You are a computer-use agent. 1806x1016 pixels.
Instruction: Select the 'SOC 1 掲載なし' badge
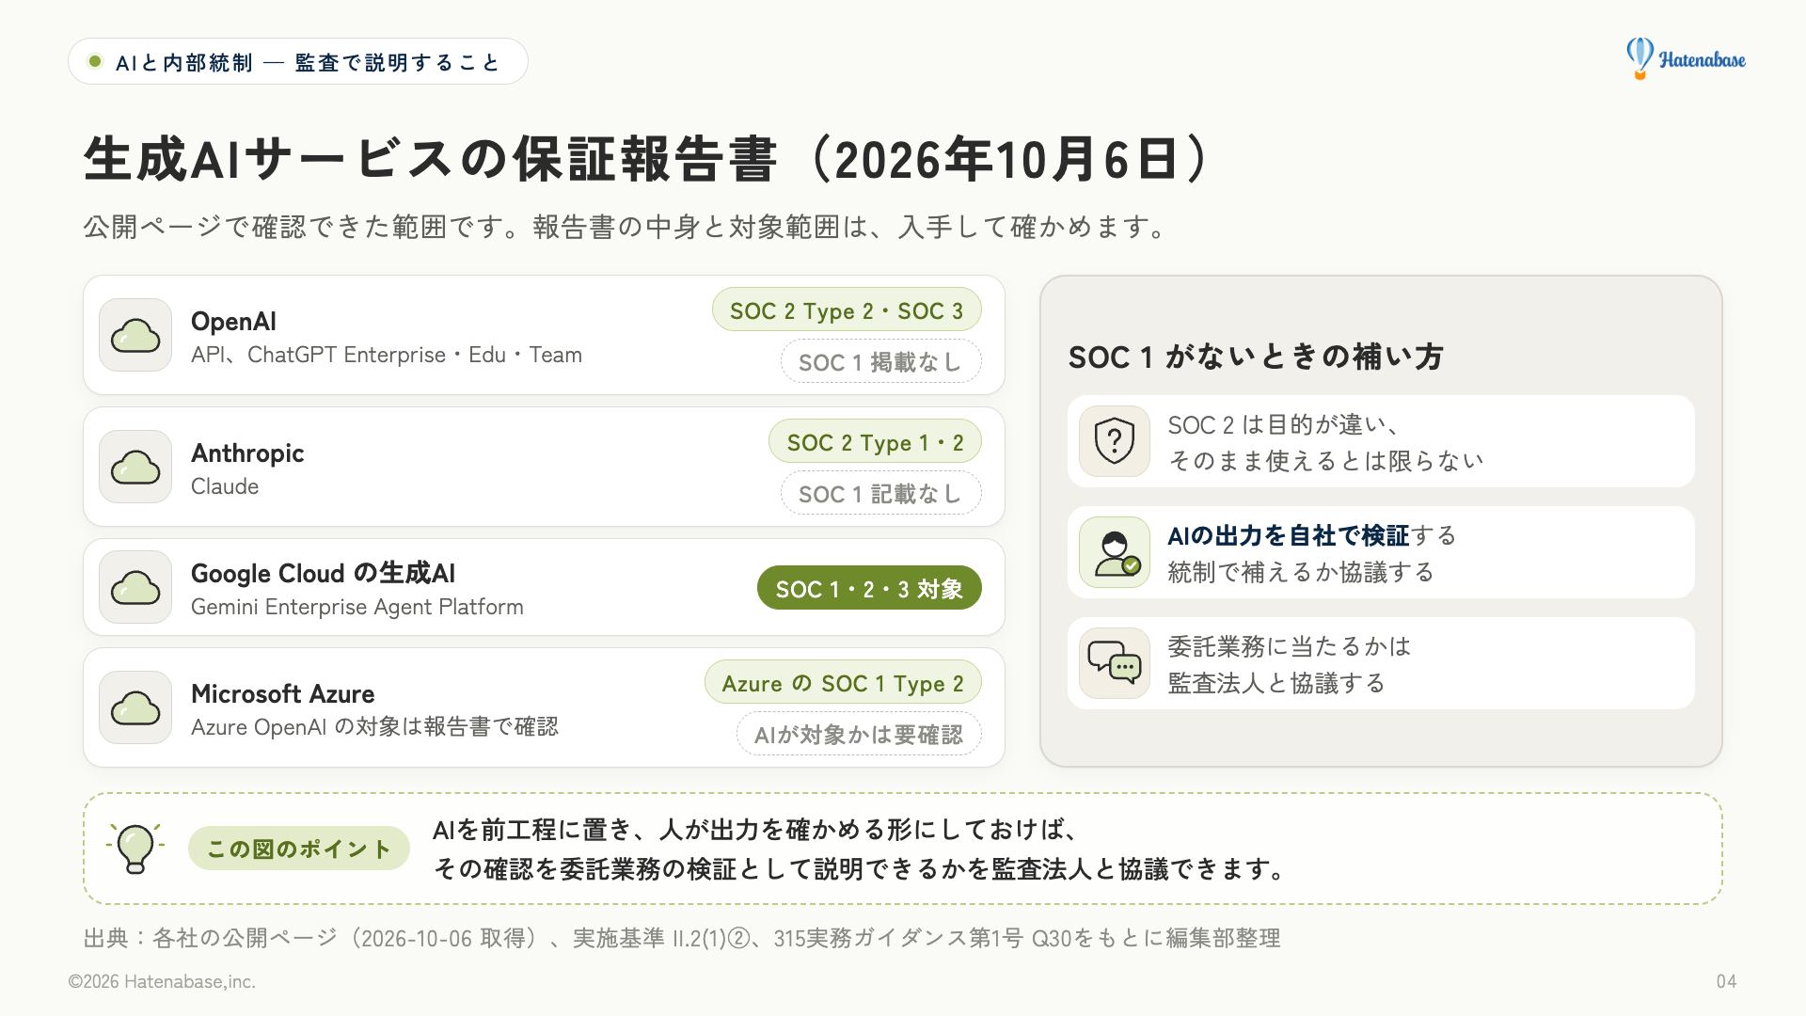(x=880, y=361)
